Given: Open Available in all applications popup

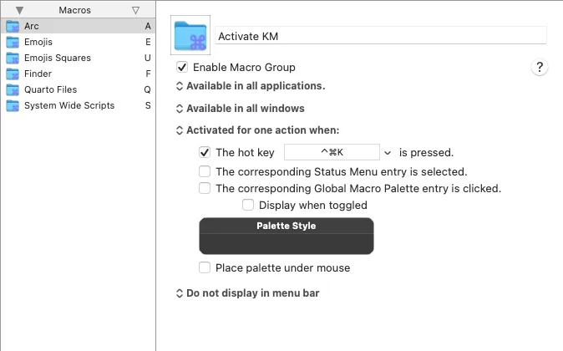Looking at the screenshot, I should click(x=251, y=86).
